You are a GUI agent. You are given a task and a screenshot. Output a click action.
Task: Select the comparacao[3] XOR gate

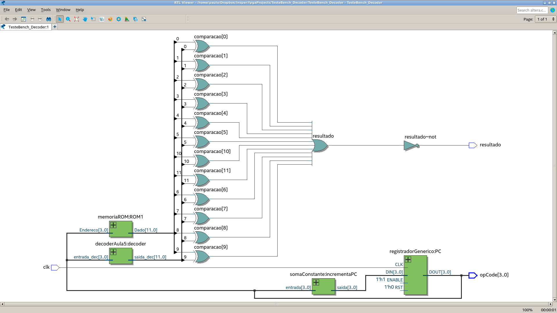202,103
